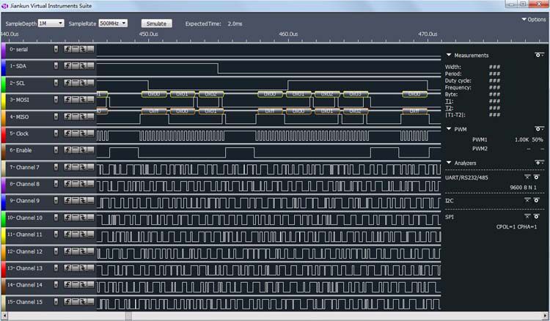Click the T1 marker link in Measurements
Viewport: 550px width, 321px height.
pyautogui.click(x=449, y=101)
